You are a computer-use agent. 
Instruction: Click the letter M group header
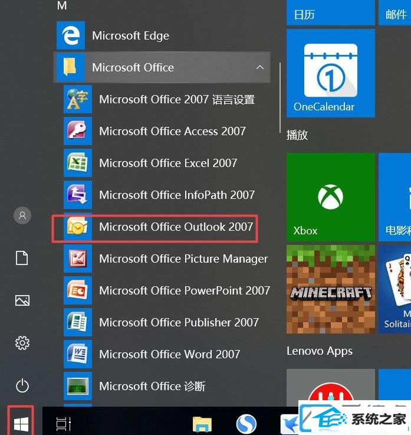point(62,5)
